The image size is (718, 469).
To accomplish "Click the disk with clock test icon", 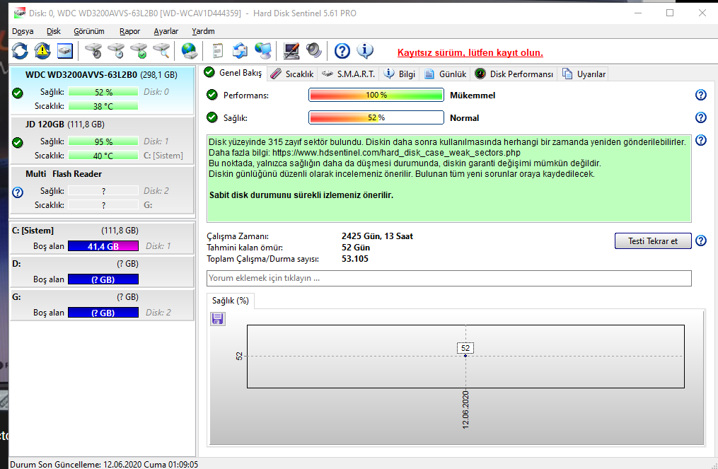I will pyautogui.click(x=116, y=51).
